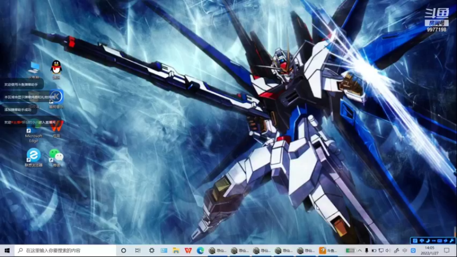Launch the QQ penguin desktop shortcut
The image size is (457, 257).
(x=56, y=70)
